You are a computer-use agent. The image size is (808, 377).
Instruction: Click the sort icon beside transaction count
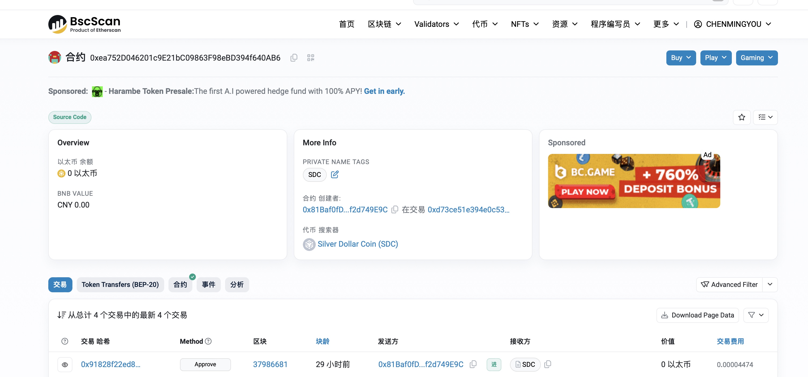[61, 315]
